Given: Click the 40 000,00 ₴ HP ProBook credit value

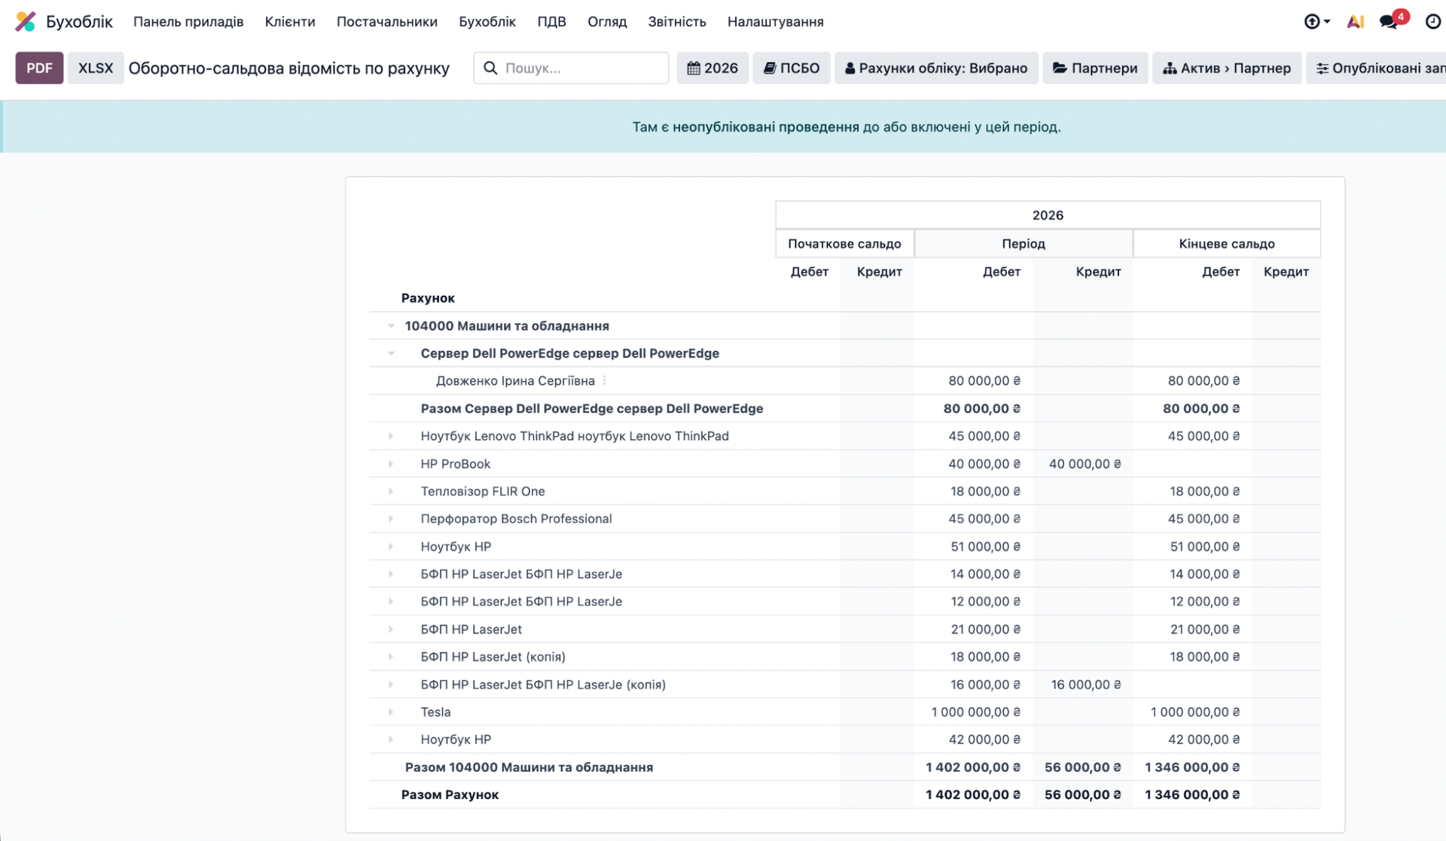Looking at the screenshot, I should tap(1084, 464).
